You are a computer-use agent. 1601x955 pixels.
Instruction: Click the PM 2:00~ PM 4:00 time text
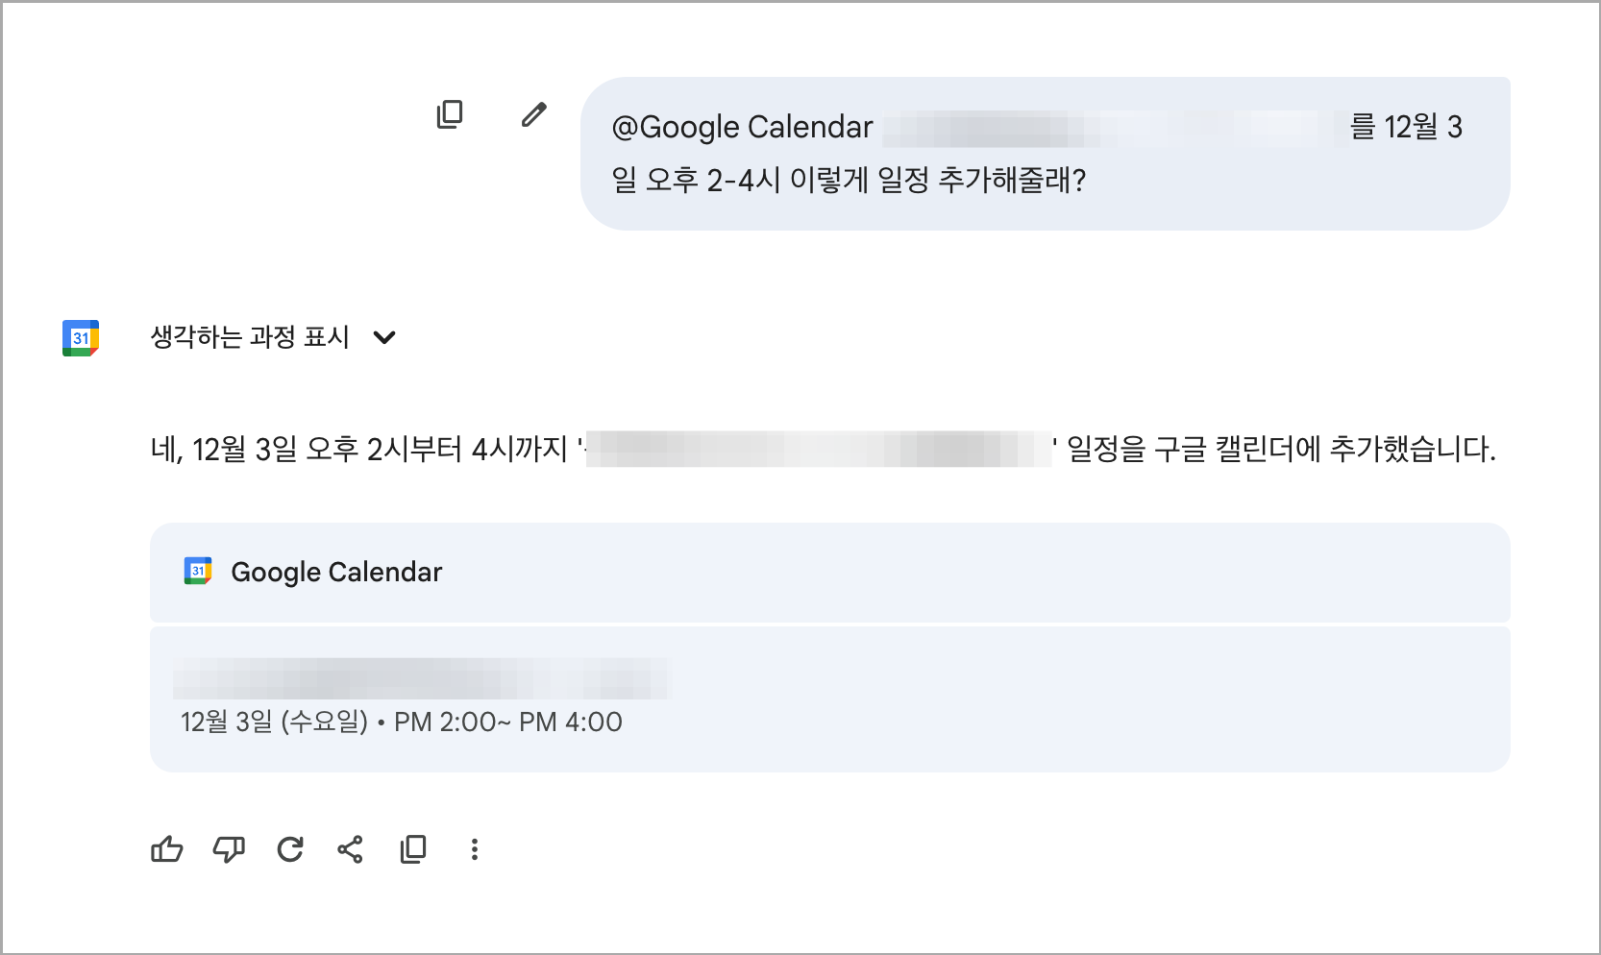click(508, 722)
